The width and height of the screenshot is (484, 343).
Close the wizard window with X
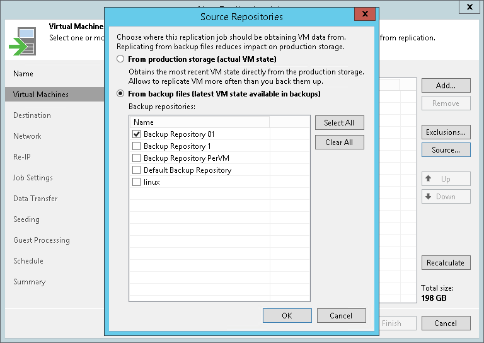click(470, 7)
